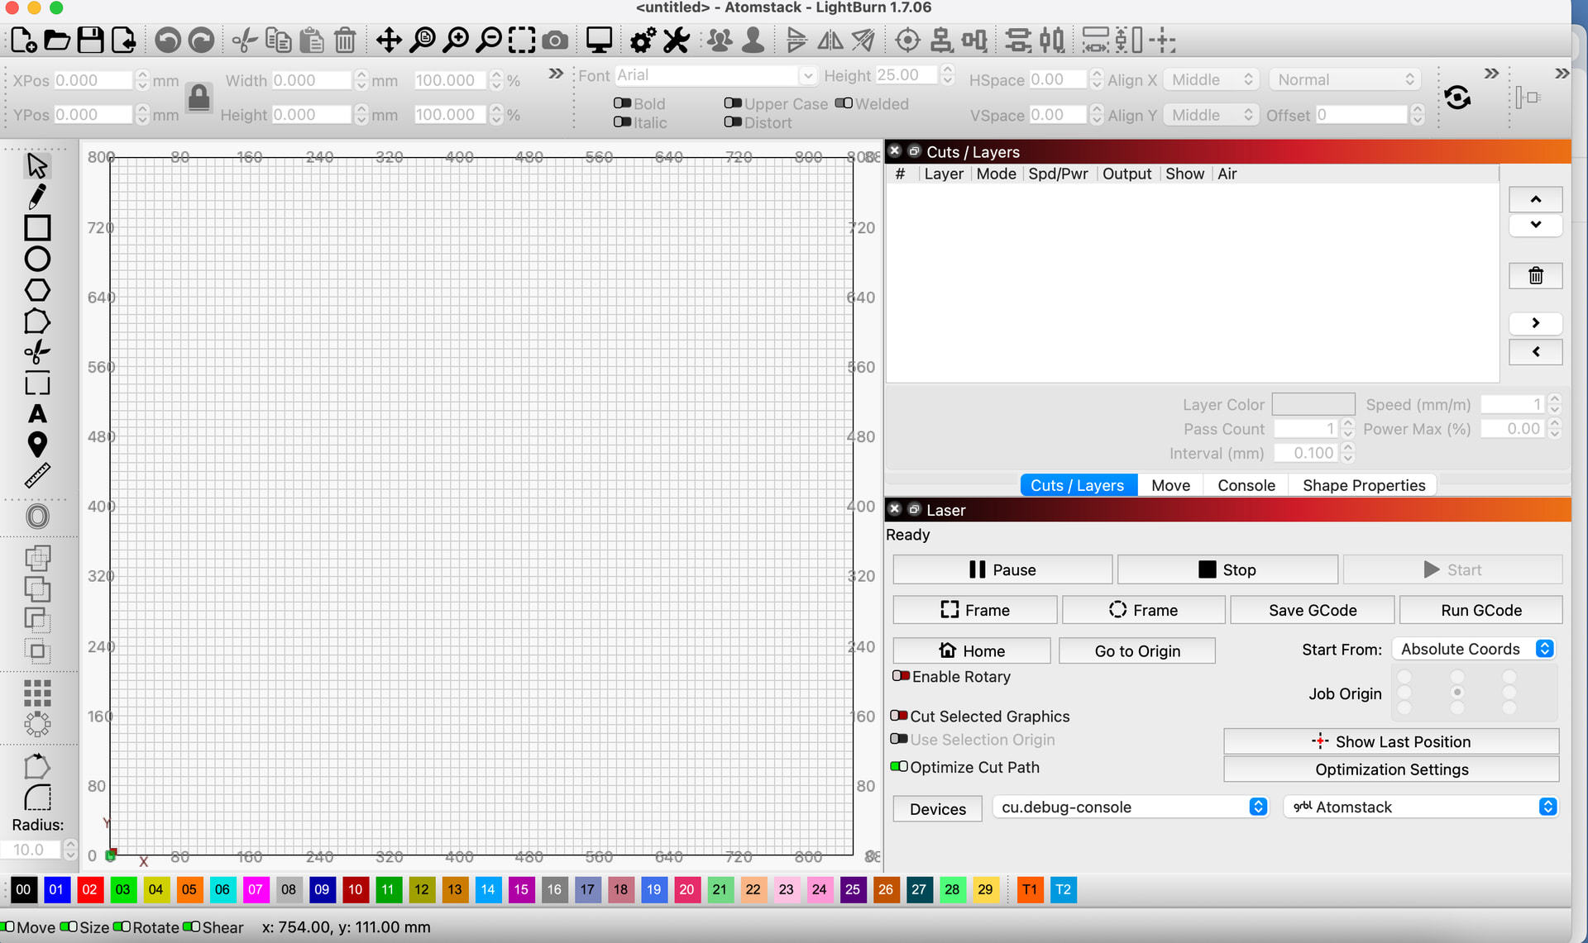Open the Camera Capture toolbar icon
The image size is (1588, 943).
tap(556, 40)
